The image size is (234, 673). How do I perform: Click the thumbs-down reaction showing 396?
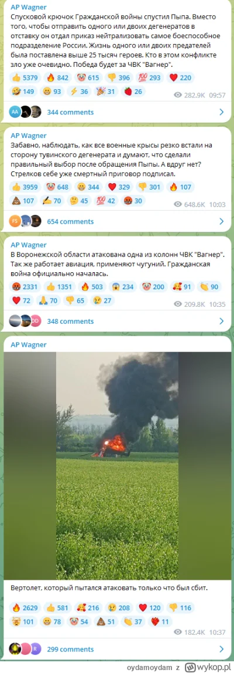(x=119, y=77)
